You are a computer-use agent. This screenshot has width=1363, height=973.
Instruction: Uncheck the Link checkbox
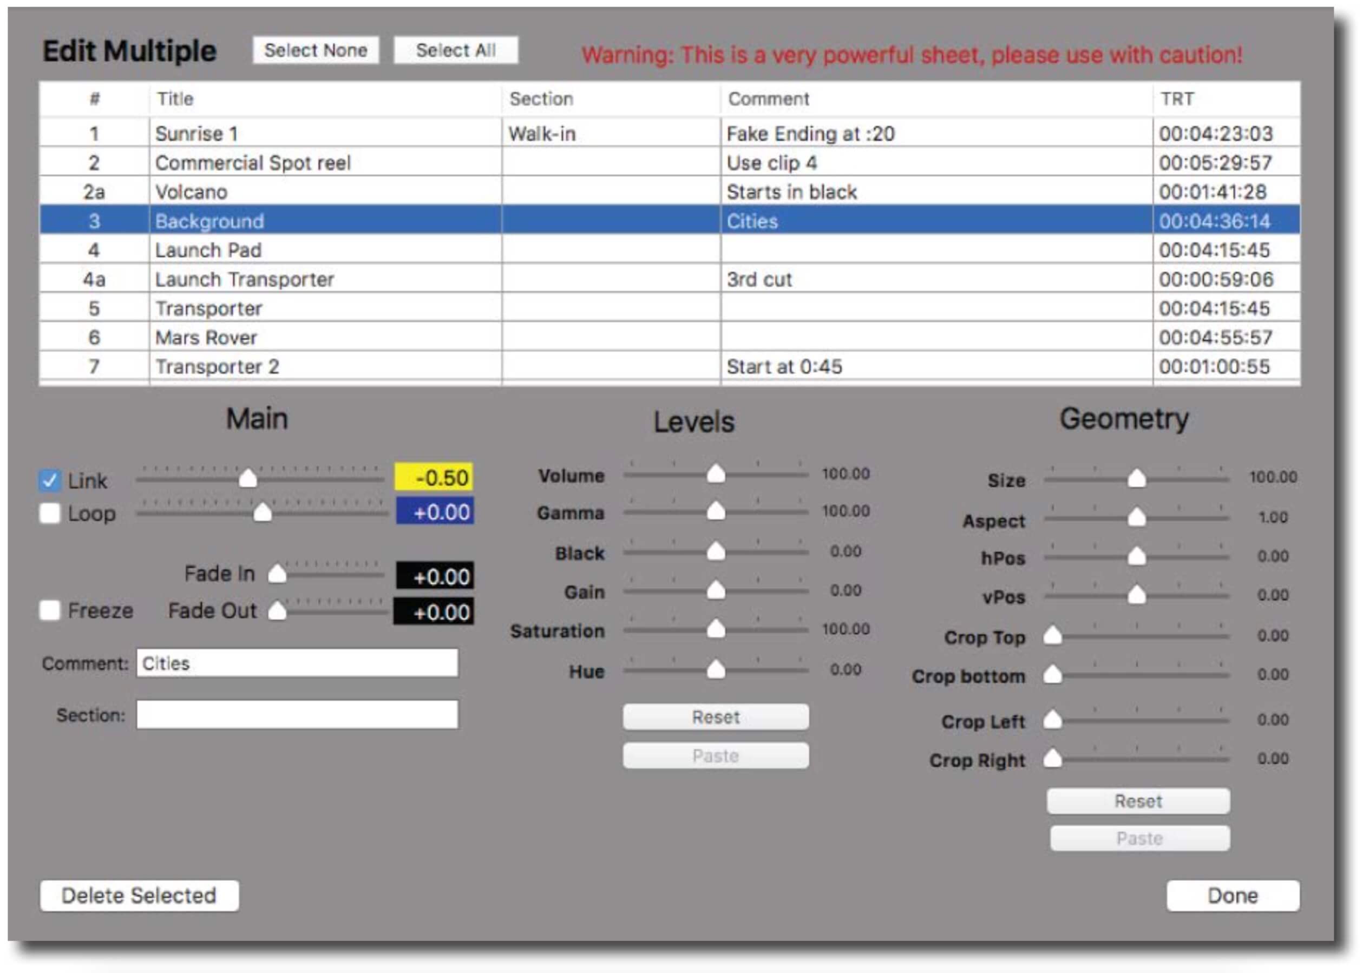pos(50,480)
